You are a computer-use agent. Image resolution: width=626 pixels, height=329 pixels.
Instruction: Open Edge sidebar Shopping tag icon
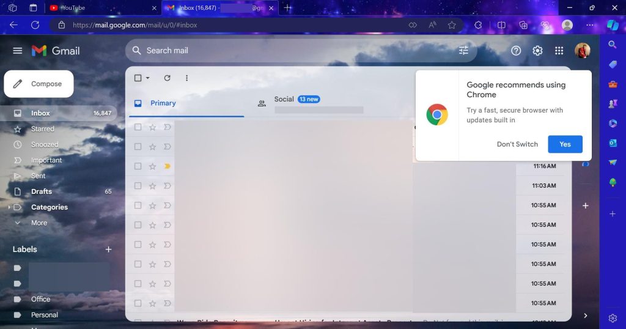[613, 64]
